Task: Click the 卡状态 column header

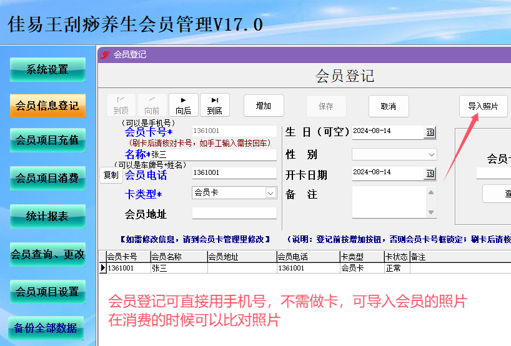Action: click(x=397, y=257)
